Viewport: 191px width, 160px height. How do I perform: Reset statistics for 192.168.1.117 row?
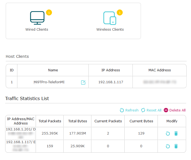click(x=168, y=146)
